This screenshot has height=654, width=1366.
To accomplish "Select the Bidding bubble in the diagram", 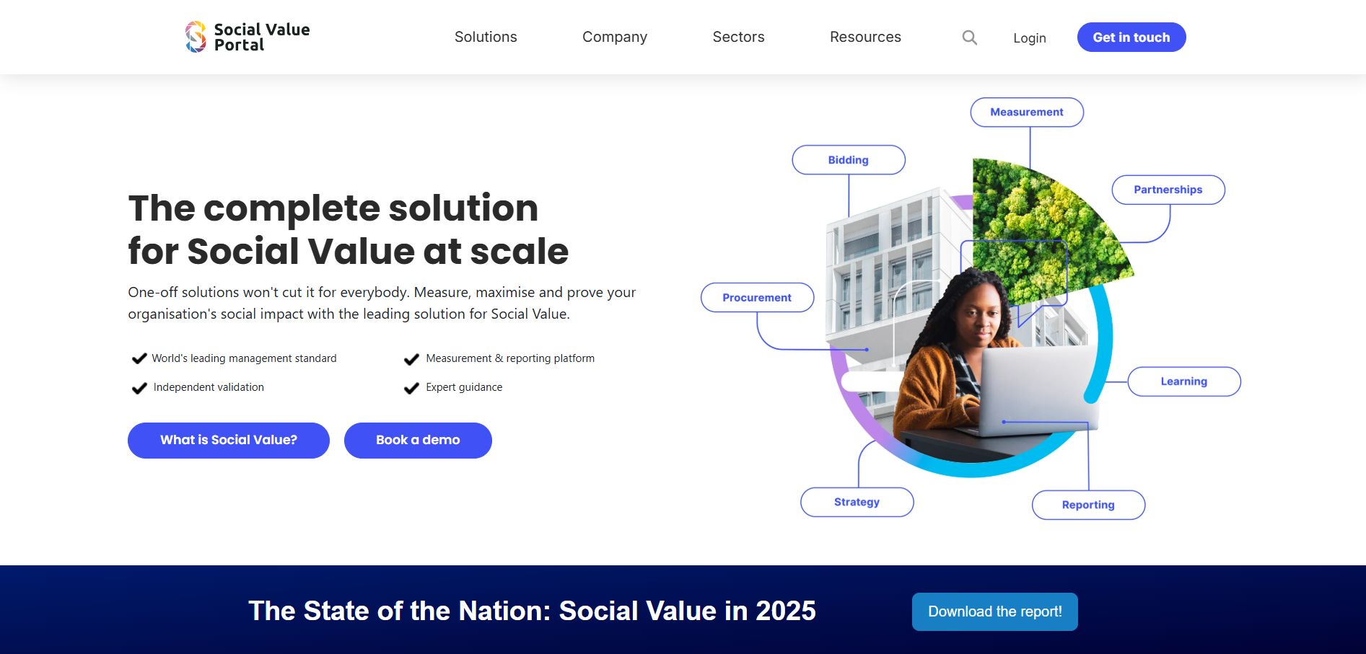I will click(x=849, y=159).
